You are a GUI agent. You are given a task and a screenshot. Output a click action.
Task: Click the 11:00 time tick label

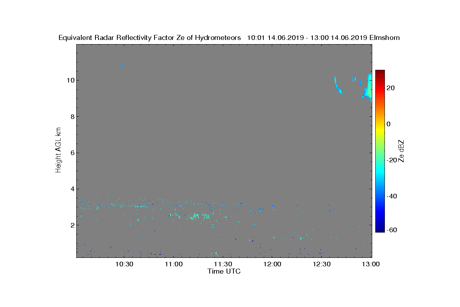click(174, 264)
